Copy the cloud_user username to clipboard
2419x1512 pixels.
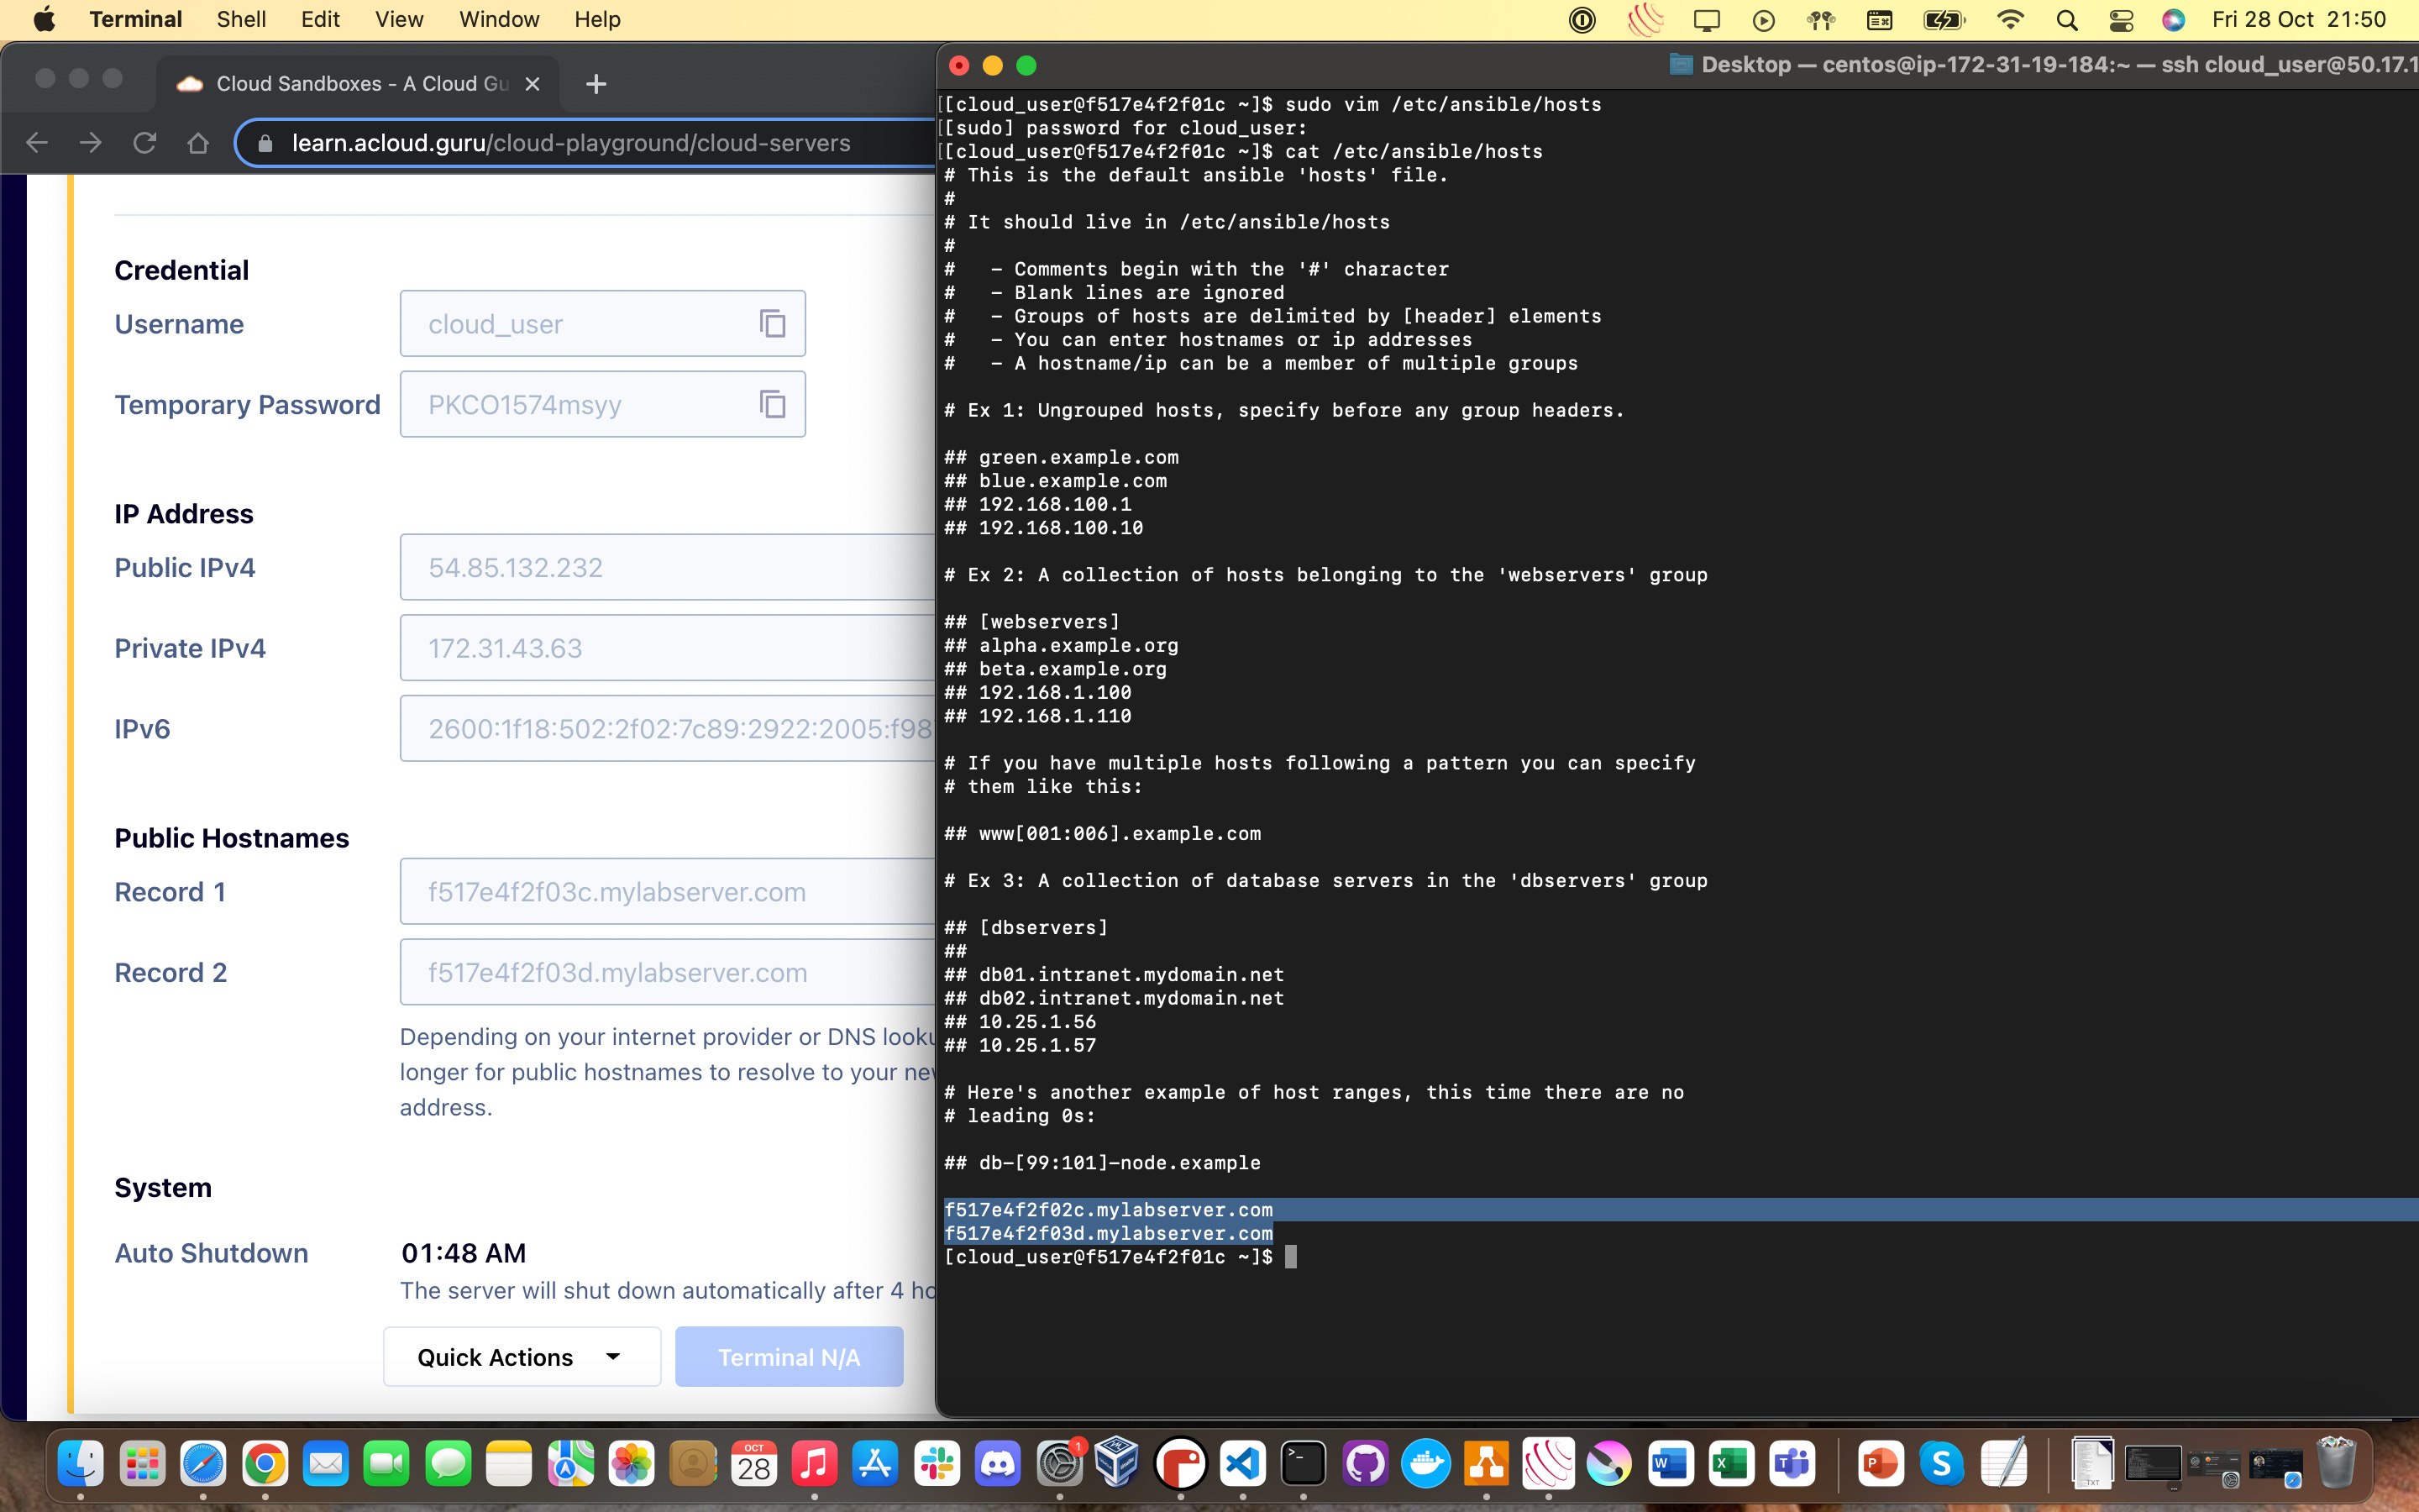pos(772,324)
